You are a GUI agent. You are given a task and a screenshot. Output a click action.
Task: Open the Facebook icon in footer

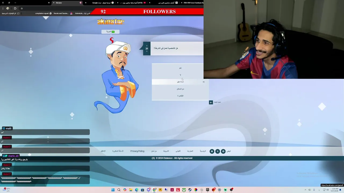click(223, 151)
